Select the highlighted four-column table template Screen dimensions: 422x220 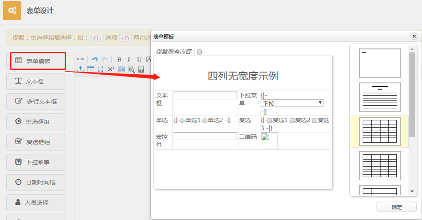(380, 132)
